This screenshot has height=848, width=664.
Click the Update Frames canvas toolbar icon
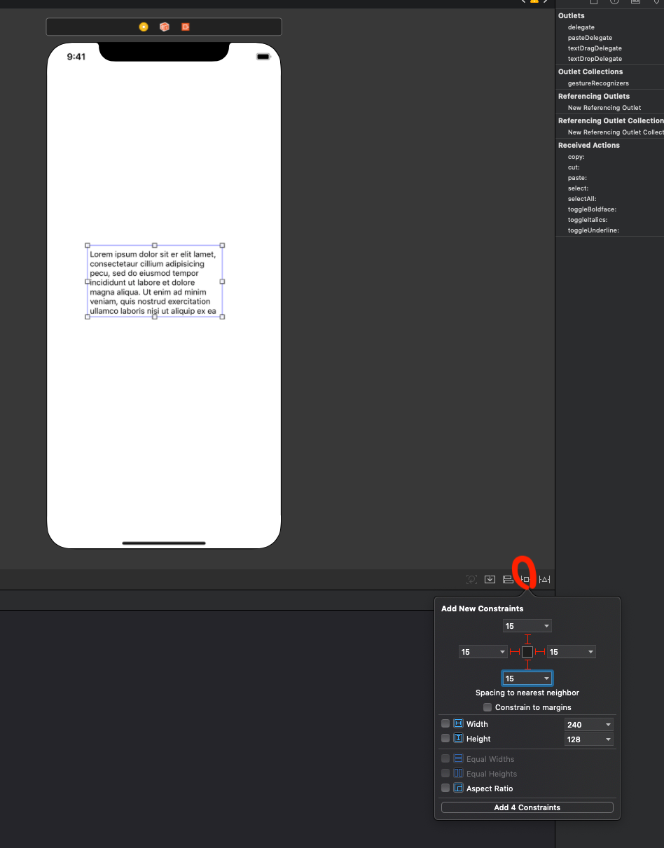click(472, 579)
